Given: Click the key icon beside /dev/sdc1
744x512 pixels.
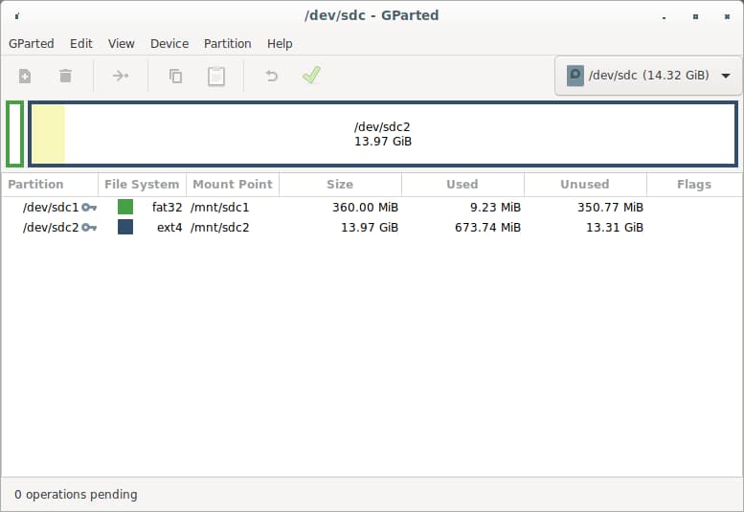Looking at the screenshot, I should (x=89, y=207).
